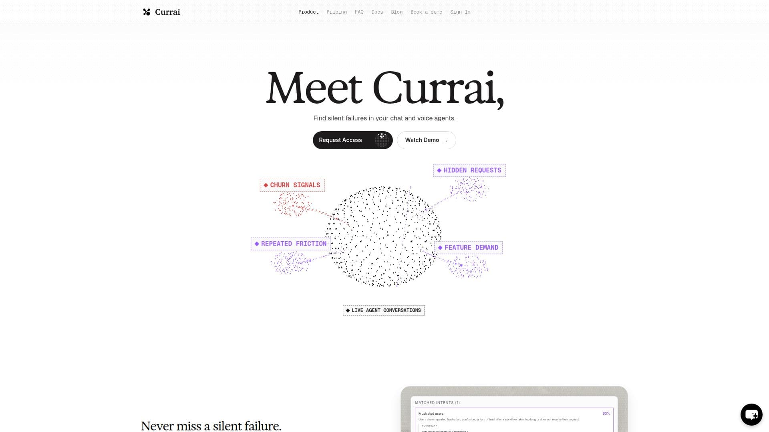769x432 pixels.
Task: Click Sign In in header
Action: coord(460,12)
